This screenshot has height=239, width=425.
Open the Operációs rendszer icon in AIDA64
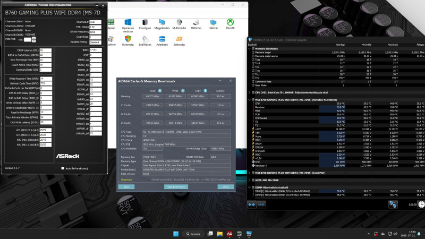pos(127,24)
